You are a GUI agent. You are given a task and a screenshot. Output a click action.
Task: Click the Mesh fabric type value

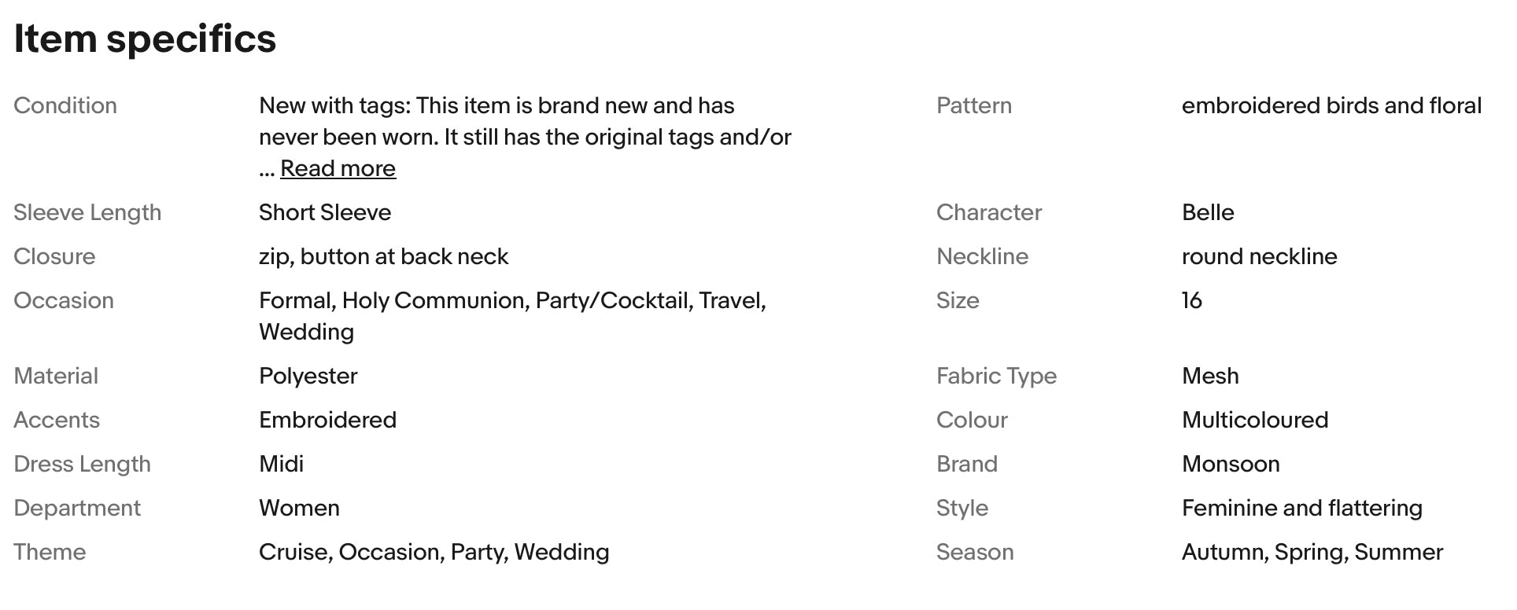(1210, 377)
